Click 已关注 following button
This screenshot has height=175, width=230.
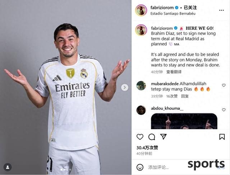tap(190, 8)
